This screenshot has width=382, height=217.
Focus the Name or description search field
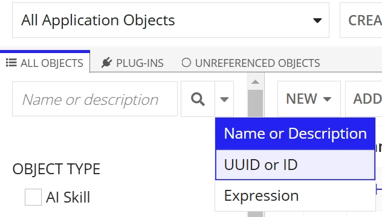[95, 99]
